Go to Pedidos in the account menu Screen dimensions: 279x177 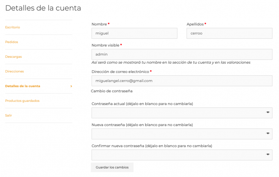(x=11, y=42)
